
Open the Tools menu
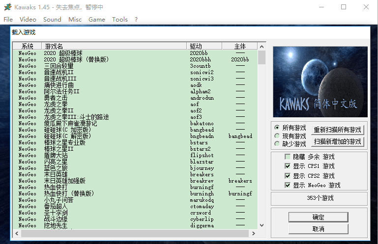click(119, 19)
